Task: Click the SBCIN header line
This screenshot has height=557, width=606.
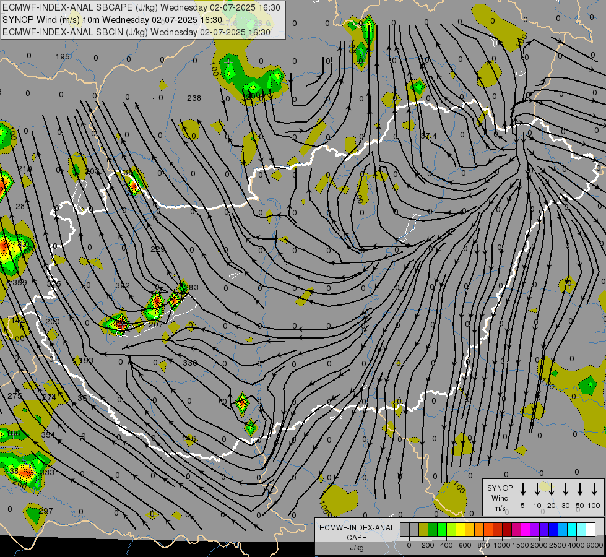Action: click(x=136, y=32)
